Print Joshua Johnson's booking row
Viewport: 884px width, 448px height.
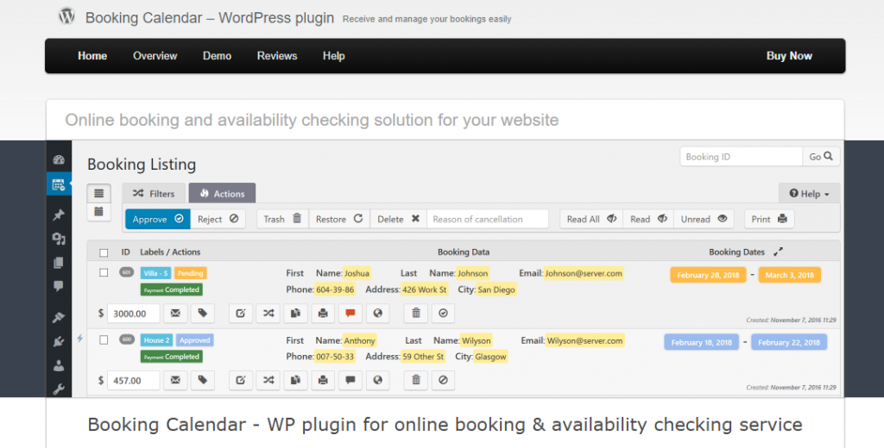tap(323, 314)
